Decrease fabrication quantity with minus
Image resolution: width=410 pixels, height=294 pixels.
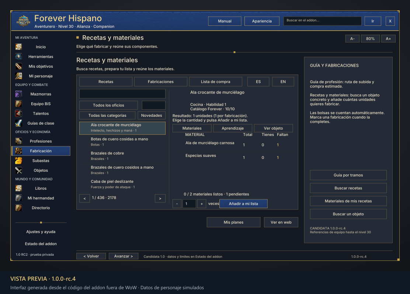tap(177, 204)
